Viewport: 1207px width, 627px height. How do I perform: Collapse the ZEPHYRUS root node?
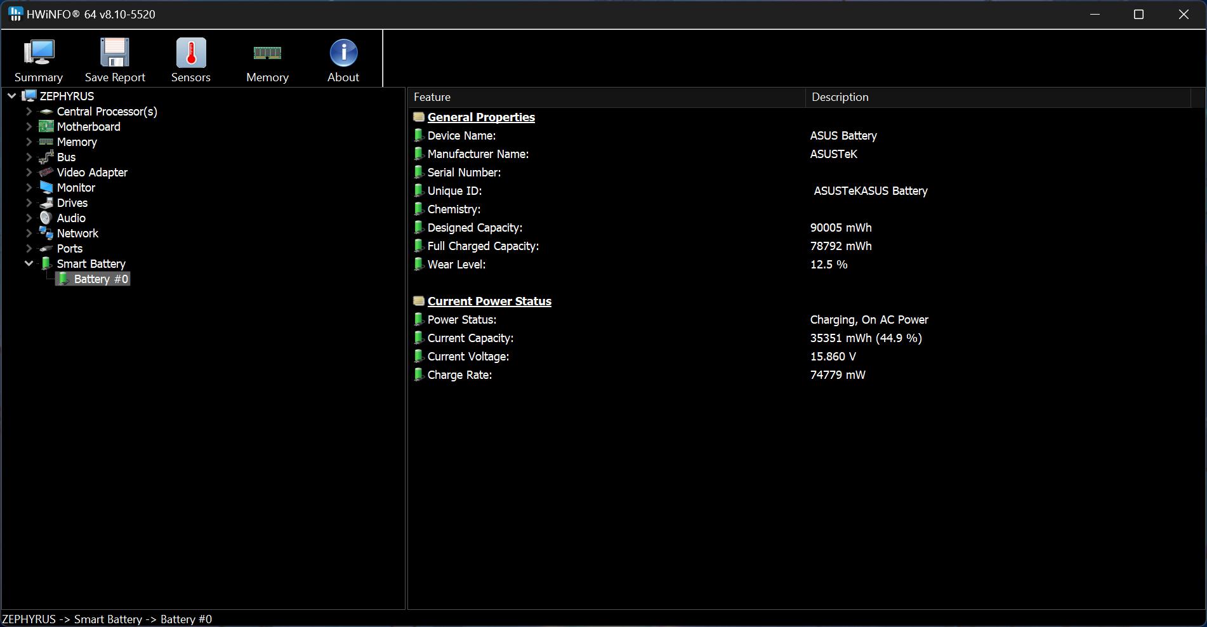(x=12, y=96)
